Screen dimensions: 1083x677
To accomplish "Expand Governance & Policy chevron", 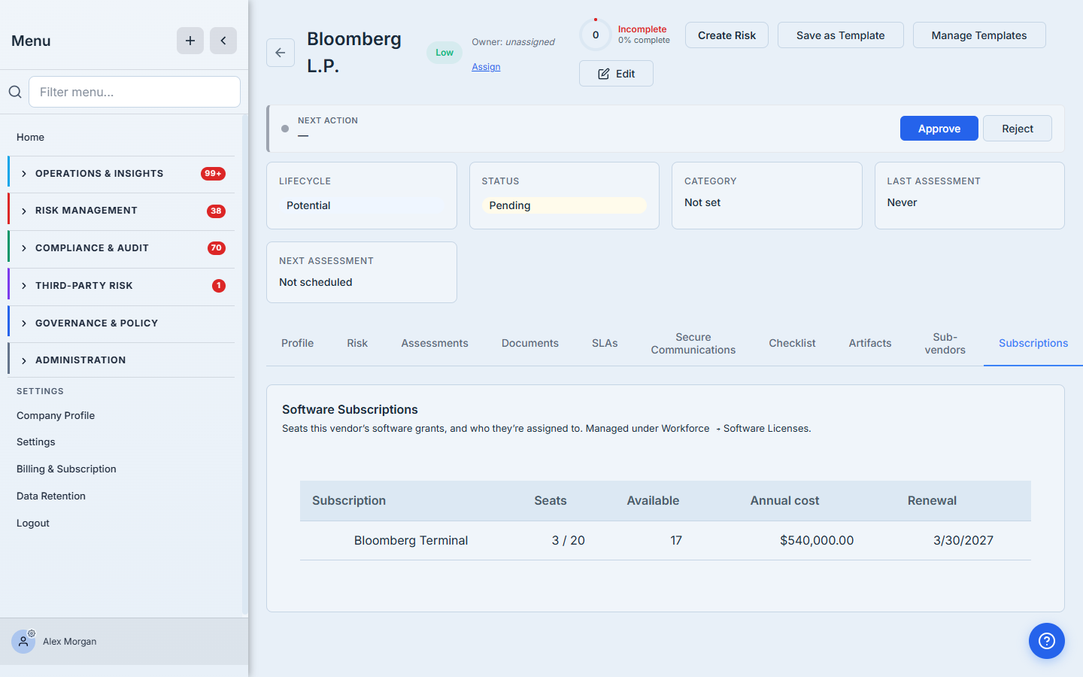I will click(24, 323).
